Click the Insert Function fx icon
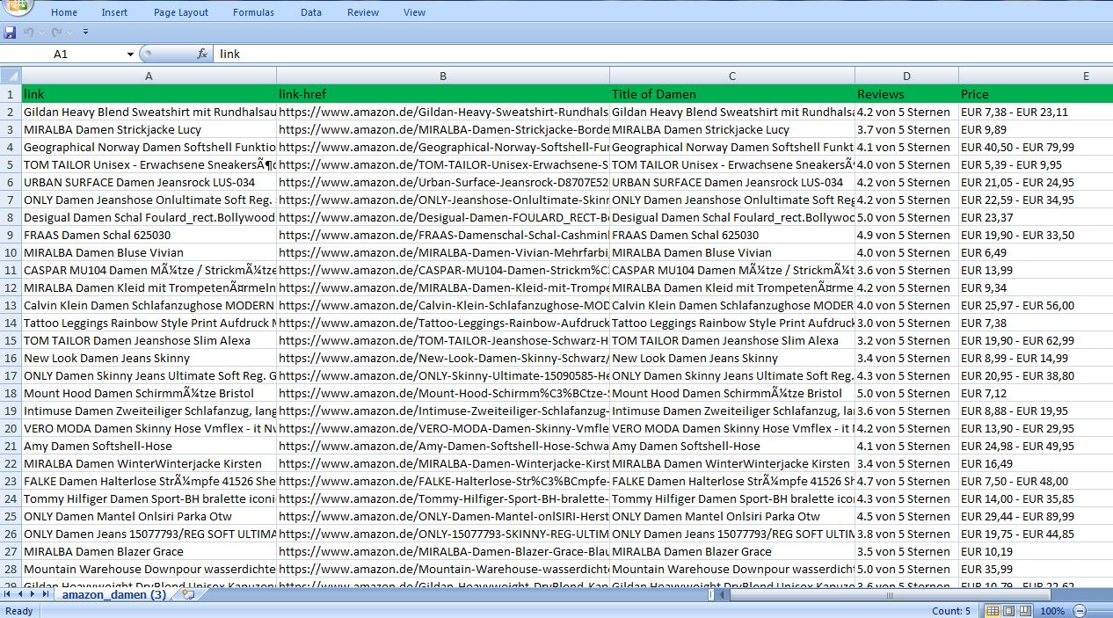The height and width of the screenshot is (618, 1113). coord(201,55)
